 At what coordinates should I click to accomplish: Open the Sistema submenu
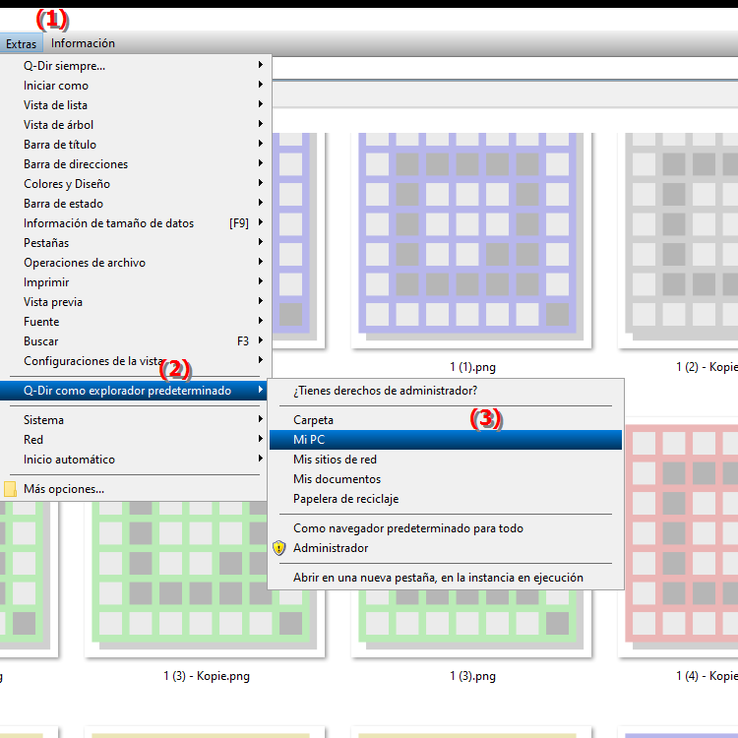click(x=135, y=420)
